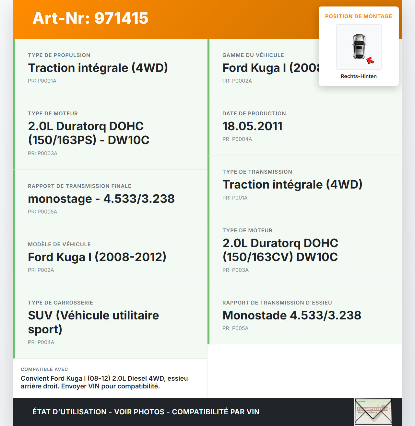Image resolution: width=415 pixels, height=426 pixels.
Task: Click the PR: P003A code
Action: [235, 270]
